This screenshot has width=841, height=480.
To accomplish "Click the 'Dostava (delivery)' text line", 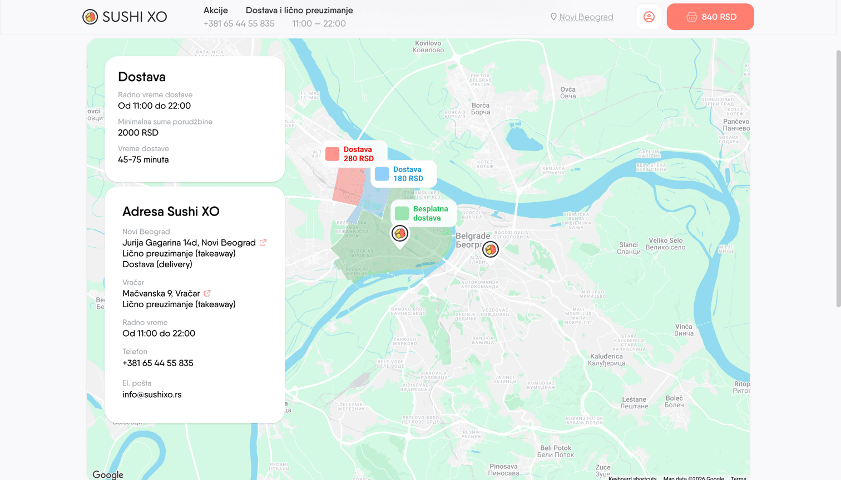I will pos(157,264).
